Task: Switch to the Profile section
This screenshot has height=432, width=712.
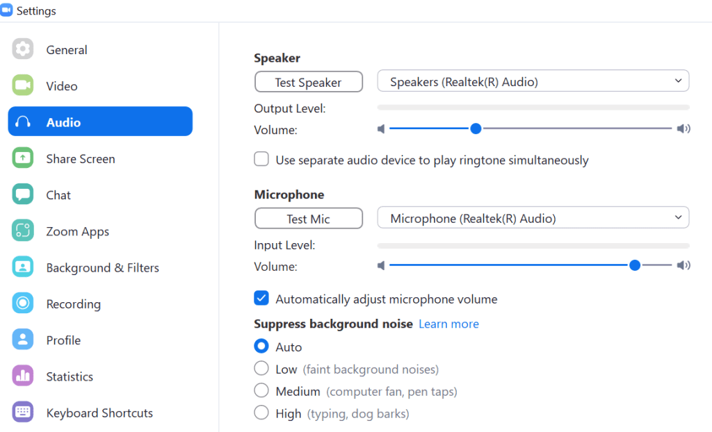Action: point(22,340)
